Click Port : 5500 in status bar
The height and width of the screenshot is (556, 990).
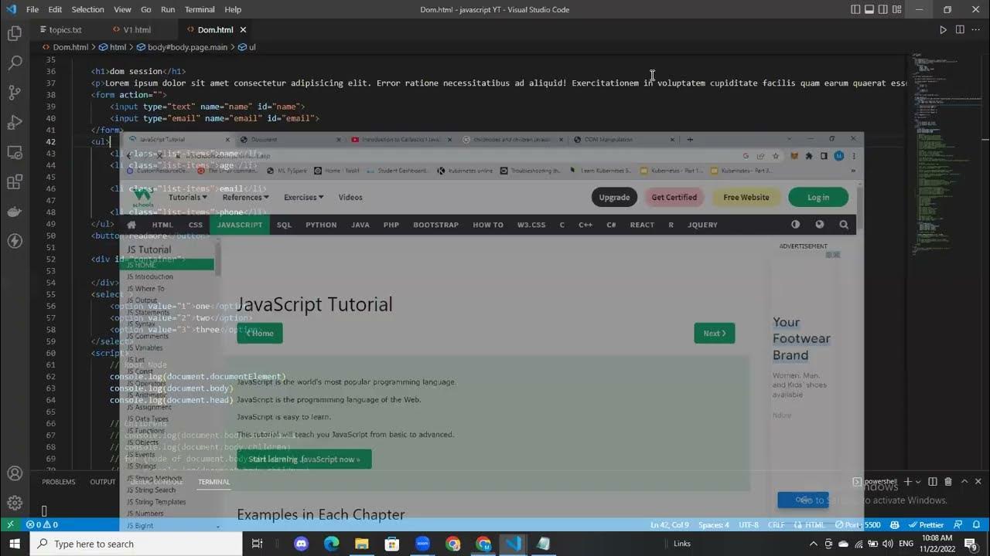tap(856, 524)
